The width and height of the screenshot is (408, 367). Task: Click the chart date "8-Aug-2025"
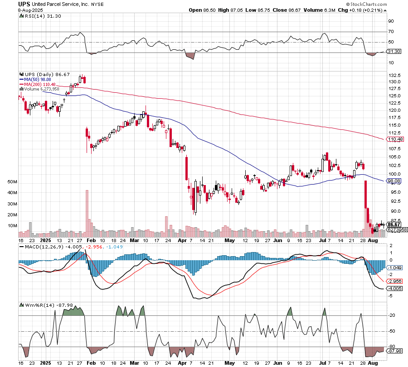pyautogui.click(x=30, y=10)
